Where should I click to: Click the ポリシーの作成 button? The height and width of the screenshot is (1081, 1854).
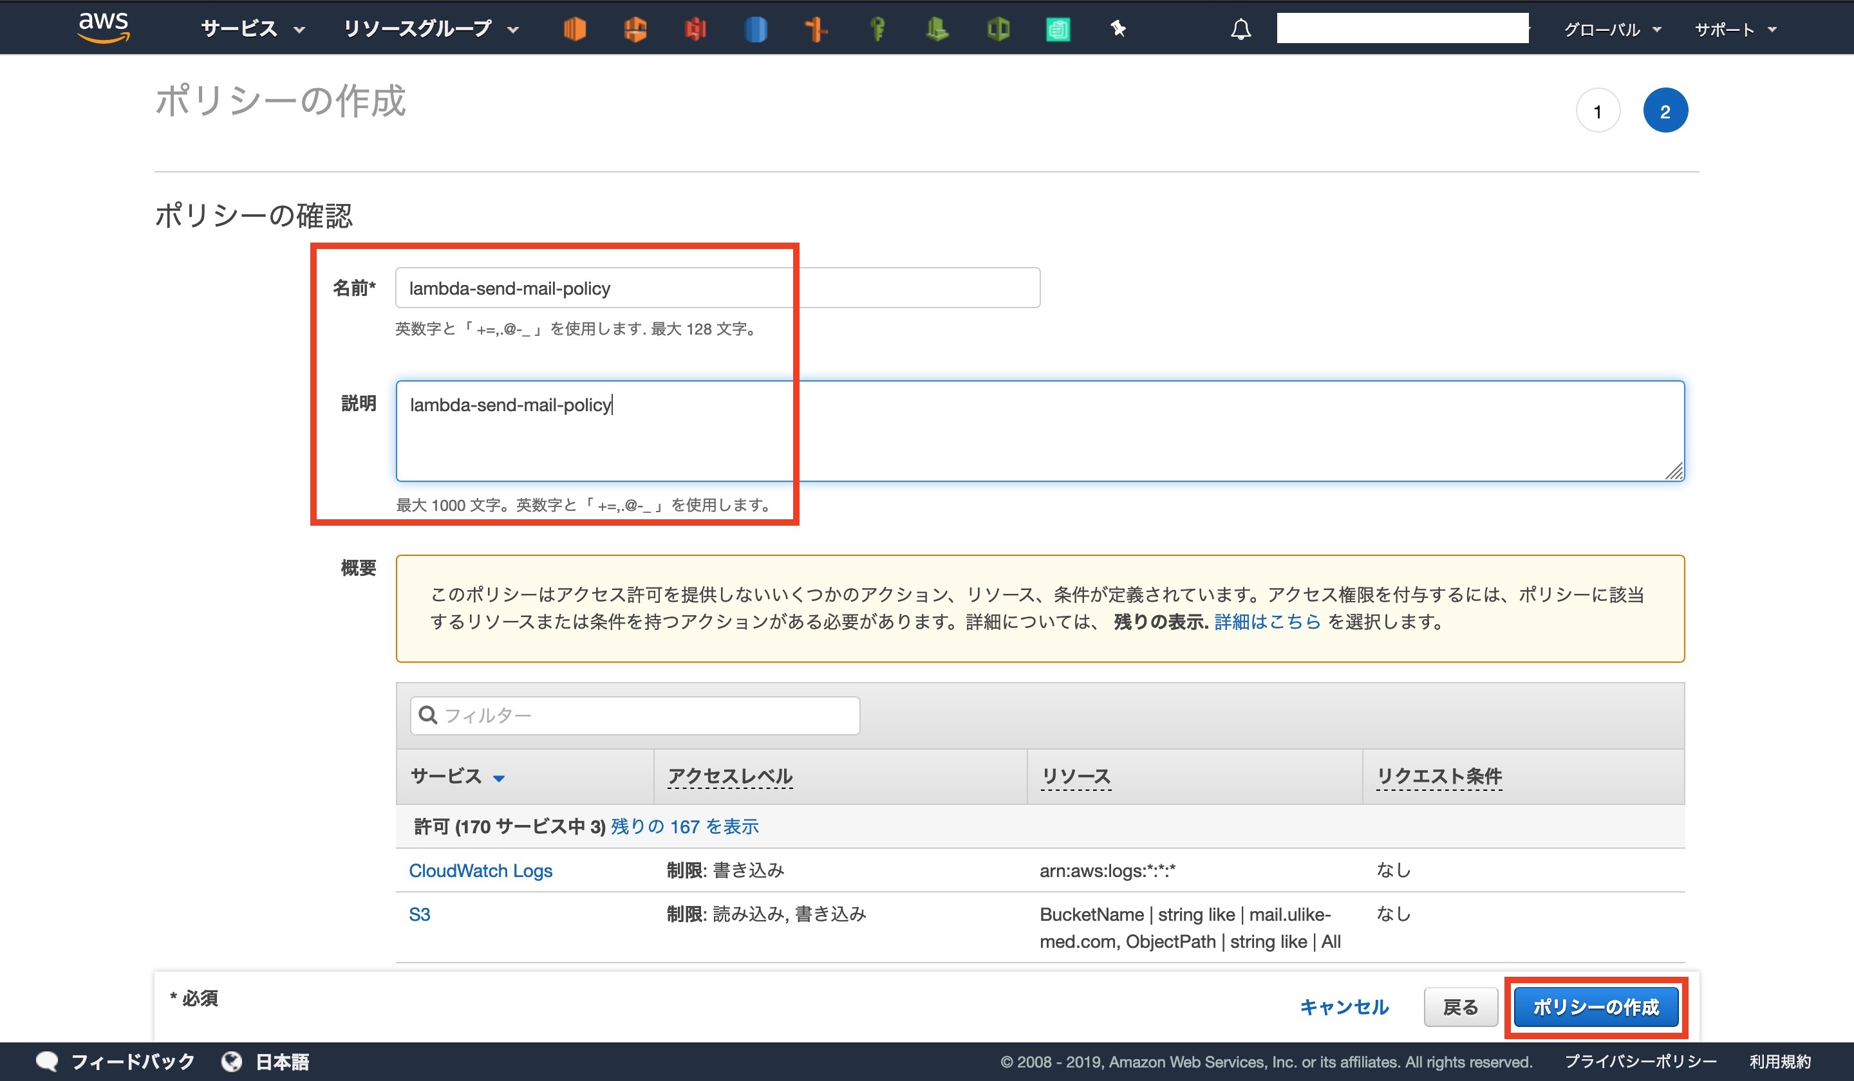tap(1595, 1006)
